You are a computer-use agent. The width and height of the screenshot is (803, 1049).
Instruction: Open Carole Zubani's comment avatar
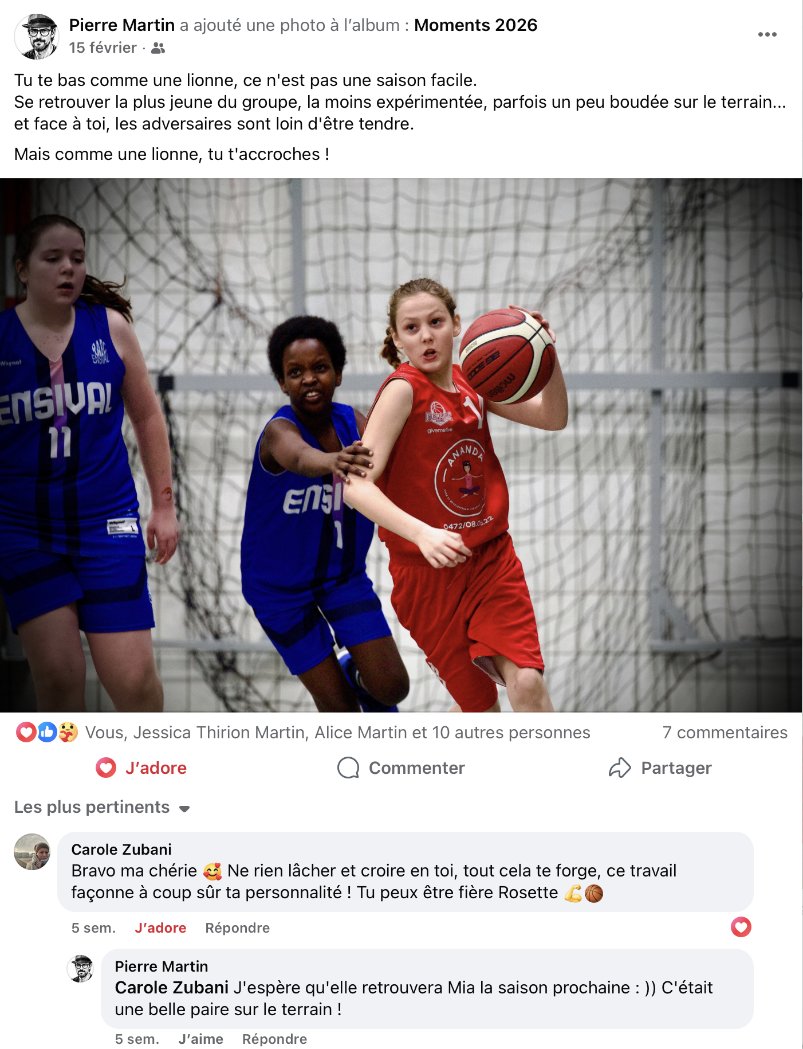(x=32, y=851)
